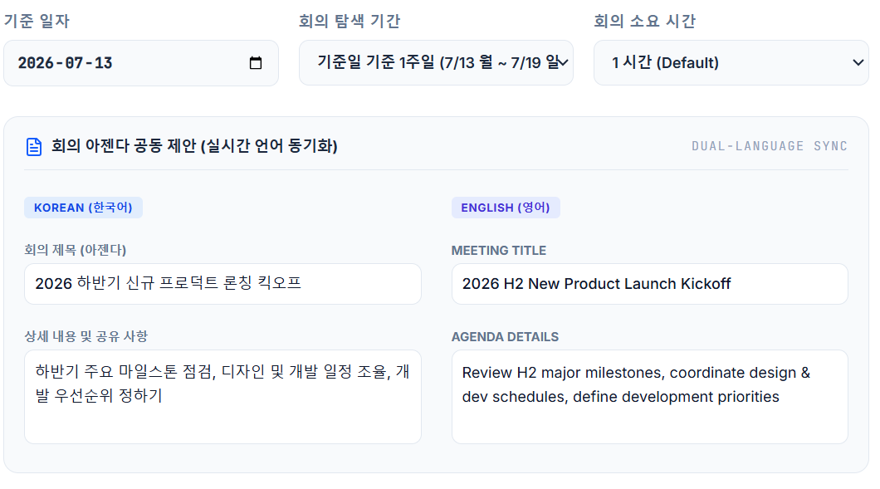Screen dimensions: 880x489
Task: Click the chevron arrow of 회의 소요 시간 dropdown
Action: (858, 63)
